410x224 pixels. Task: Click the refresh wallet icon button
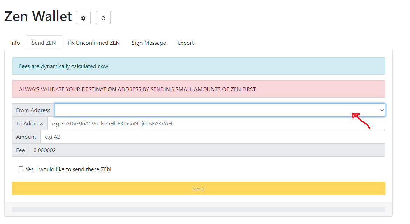(x=103, y=18)
